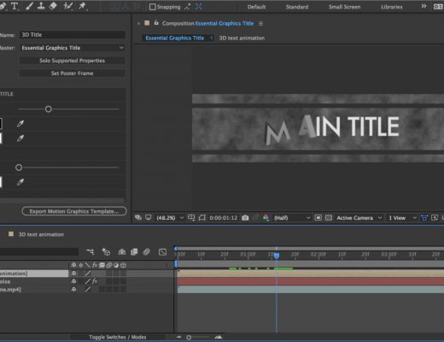Toggle the Draft 3D icon
The height and width of the screenshot is (342, 444).
[106, 251]
